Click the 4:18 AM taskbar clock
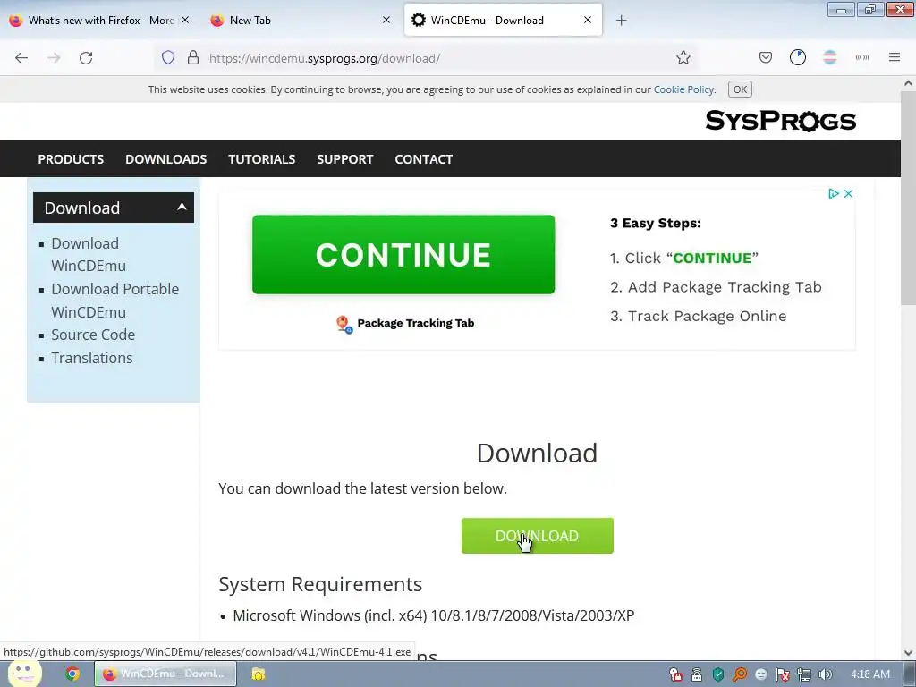The width and height of the screenshot is (916, 687). pyautogui.click(x=870, y=674)
